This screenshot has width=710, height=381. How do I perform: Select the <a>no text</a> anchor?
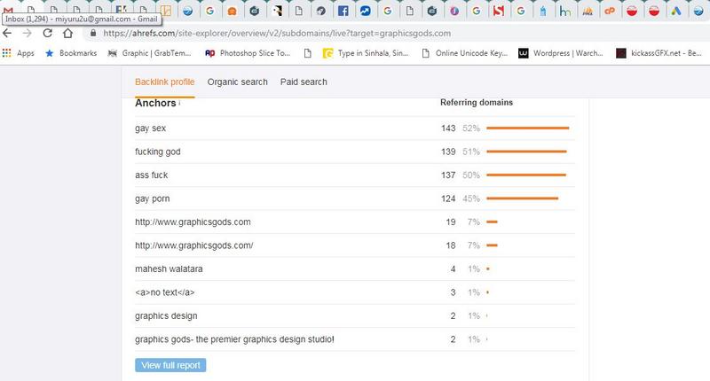[165, 292]
